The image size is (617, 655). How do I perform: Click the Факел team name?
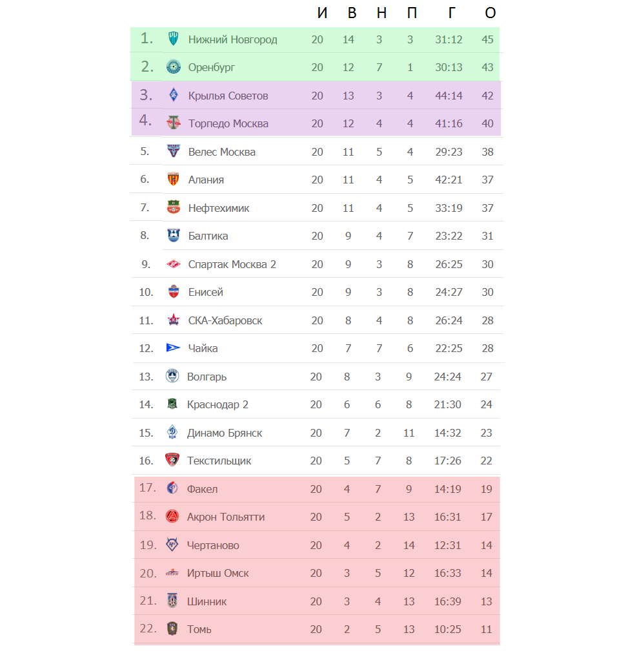[202, 489]
